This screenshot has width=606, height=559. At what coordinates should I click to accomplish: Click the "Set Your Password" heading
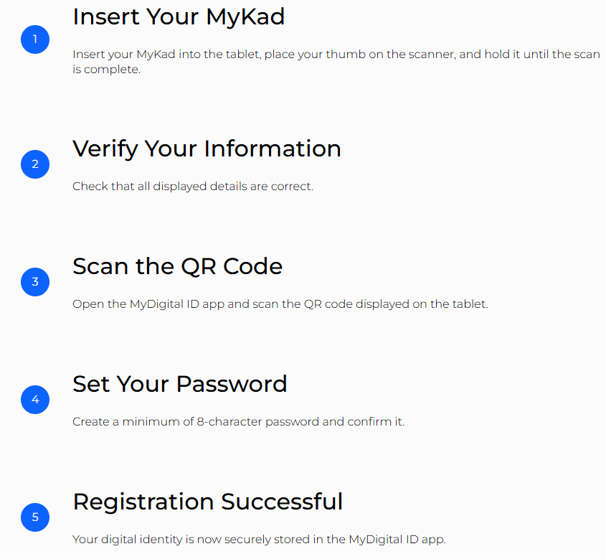(179, 384)
